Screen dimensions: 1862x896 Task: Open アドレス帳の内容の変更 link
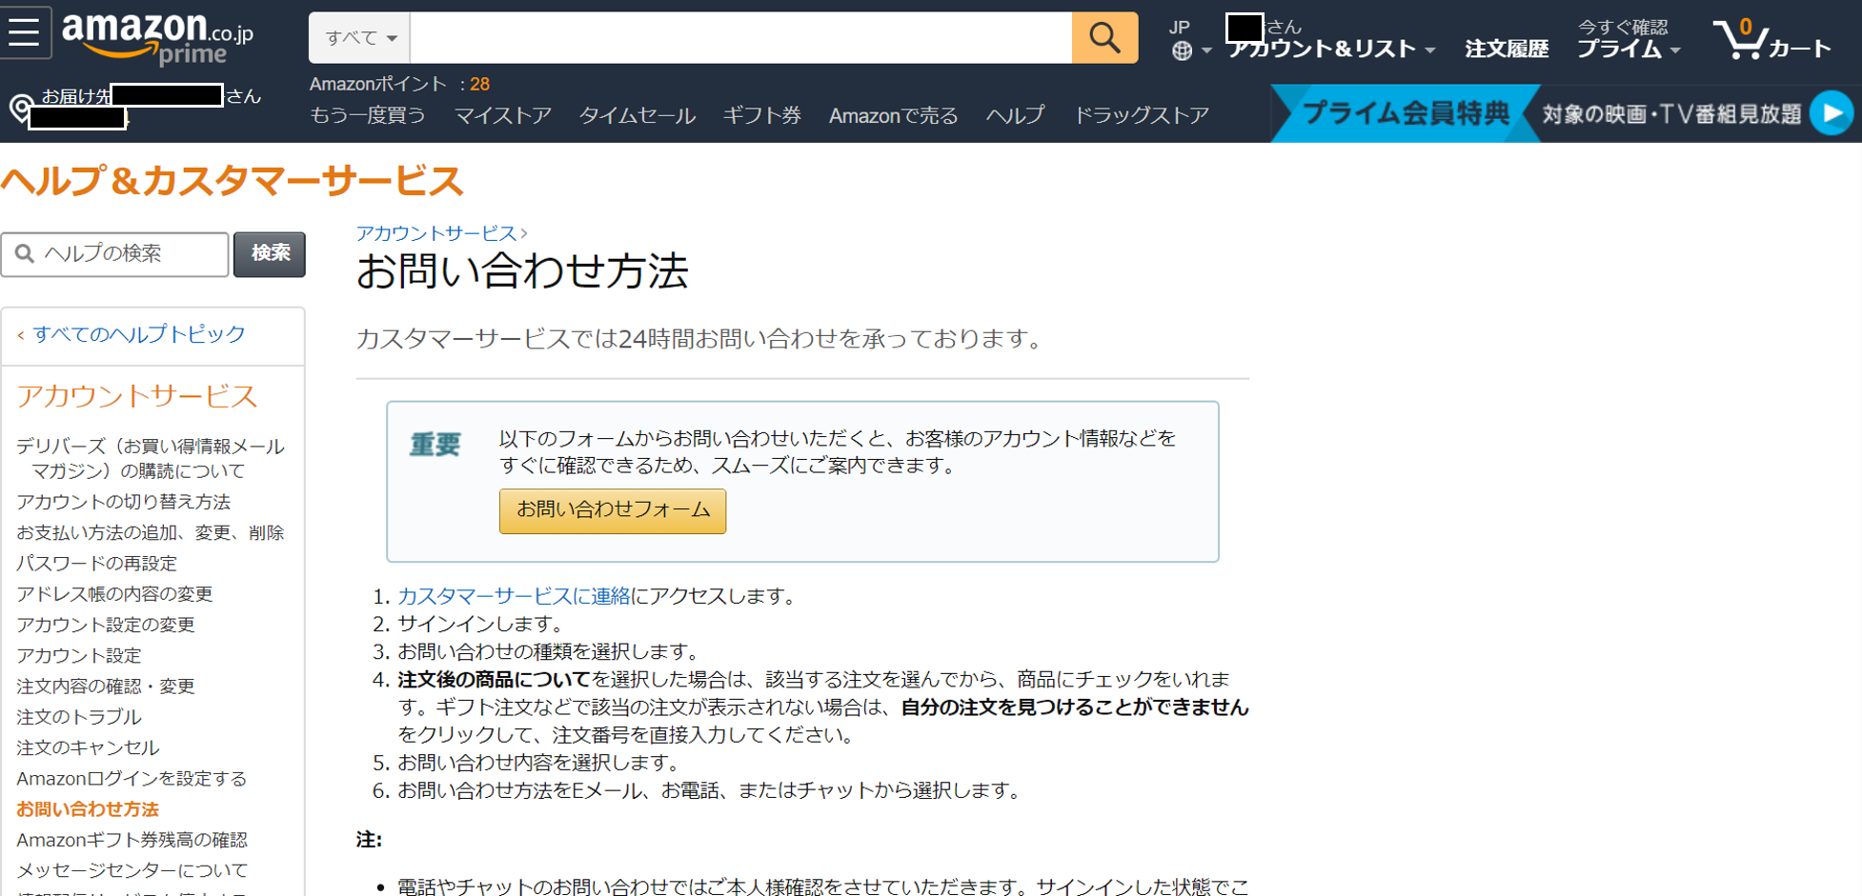coord(114,594)
